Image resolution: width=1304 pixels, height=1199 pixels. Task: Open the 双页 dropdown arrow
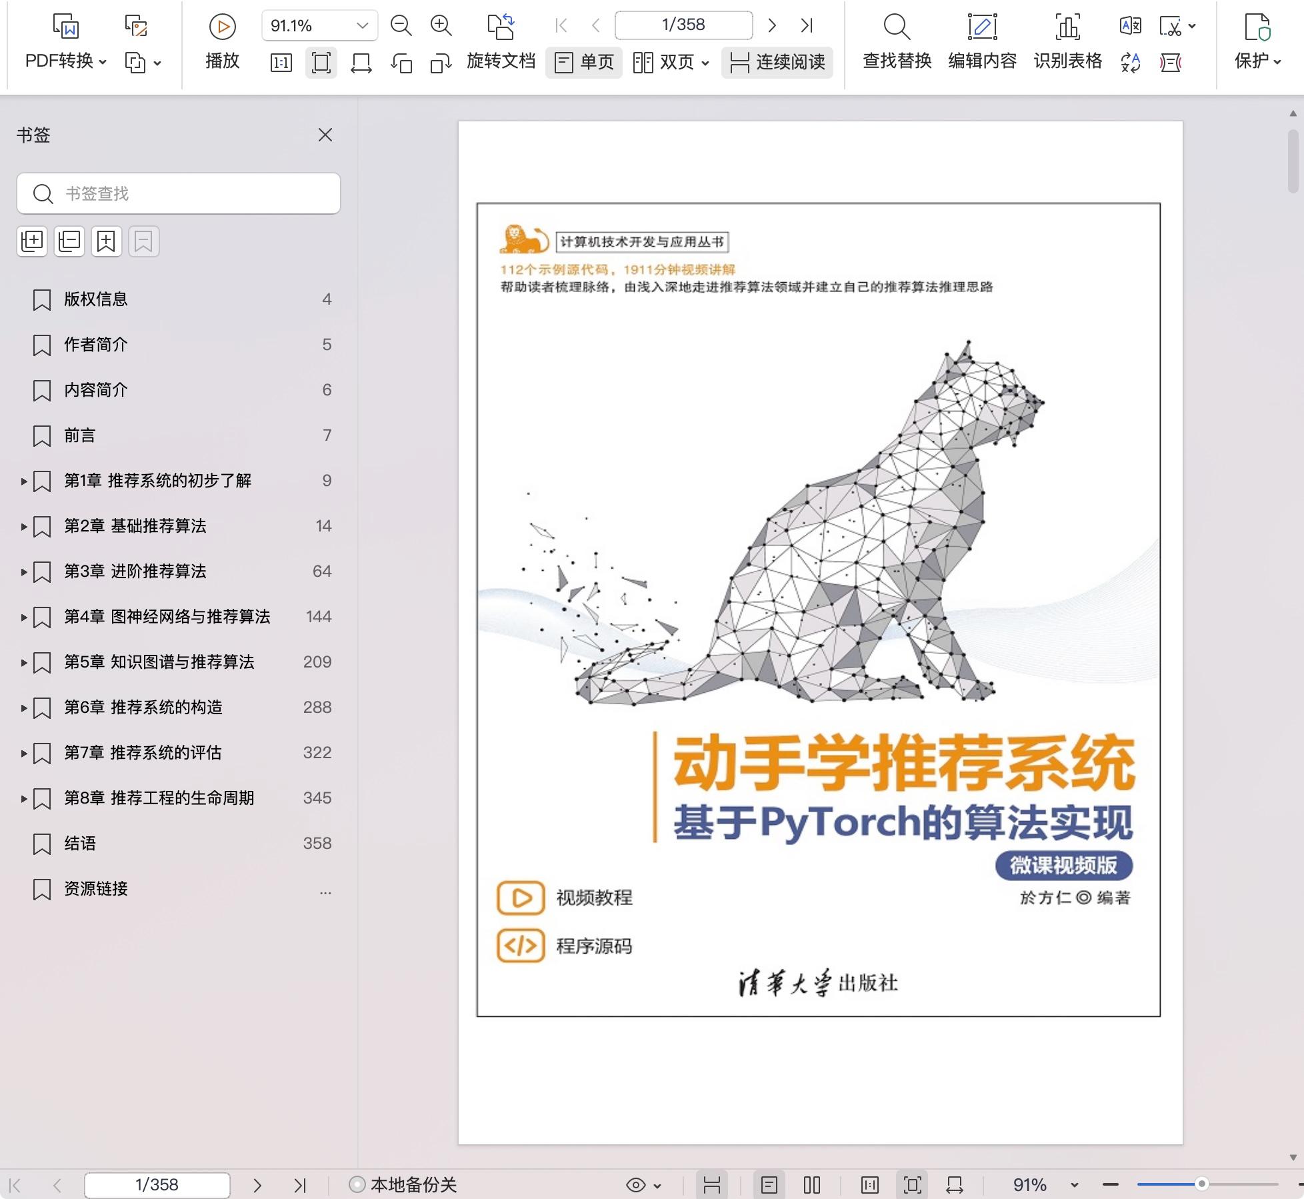705,64
